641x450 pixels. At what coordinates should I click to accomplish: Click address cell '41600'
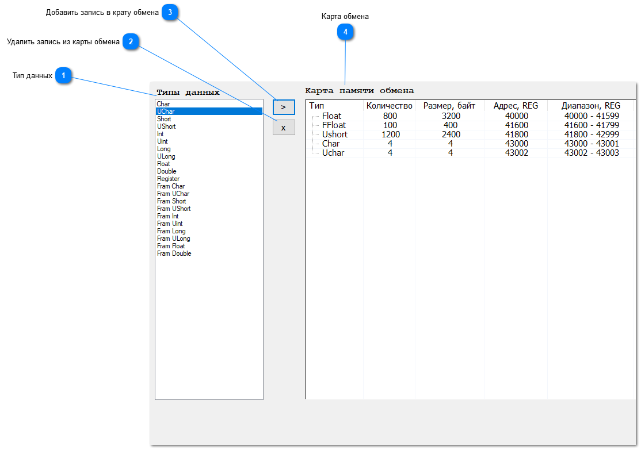click(x=517, y=125)
